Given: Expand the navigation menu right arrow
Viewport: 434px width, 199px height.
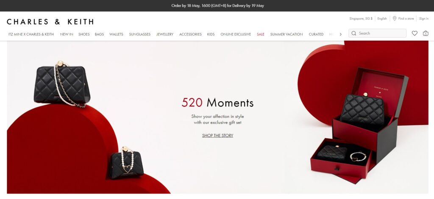Looking at the screenshot, I should (340, 34).
